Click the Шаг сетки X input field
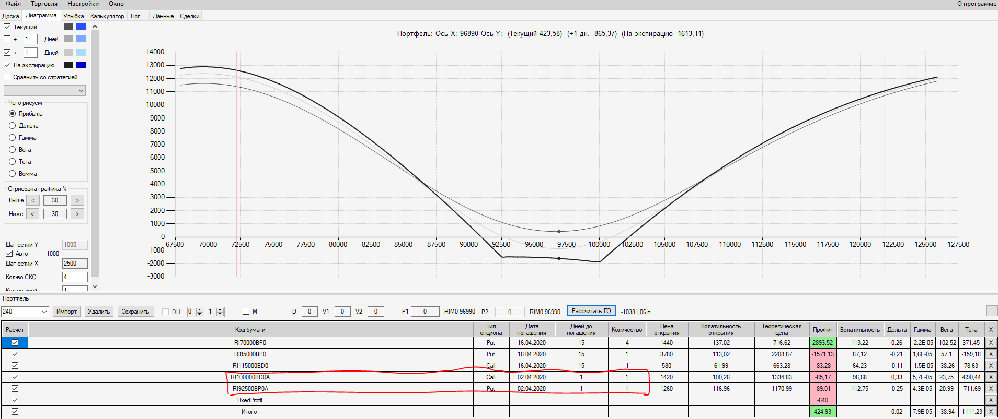The image size is (998, 419). (75, 264)
